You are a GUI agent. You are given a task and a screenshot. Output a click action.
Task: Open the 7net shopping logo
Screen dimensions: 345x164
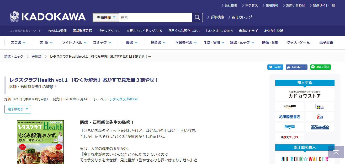click(x=320, y=117)
